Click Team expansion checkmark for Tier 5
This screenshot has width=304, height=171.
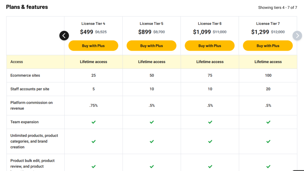pyautogui.click(x=152, y=122)
